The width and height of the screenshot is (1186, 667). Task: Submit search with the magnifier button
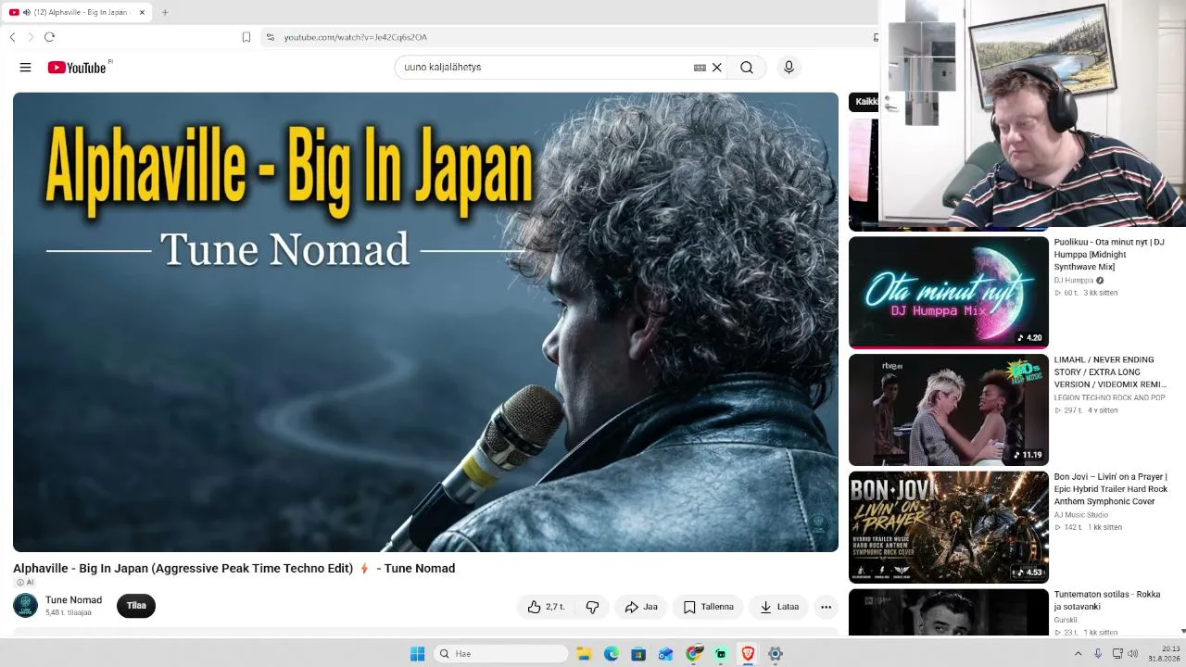[747, 68]
